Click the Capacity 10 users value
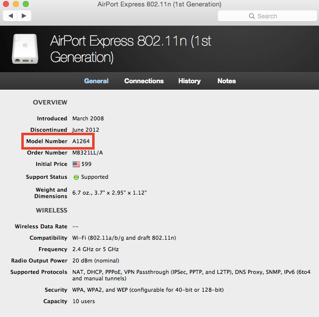The width and height of the screenshot is (319, 317). 84,301
